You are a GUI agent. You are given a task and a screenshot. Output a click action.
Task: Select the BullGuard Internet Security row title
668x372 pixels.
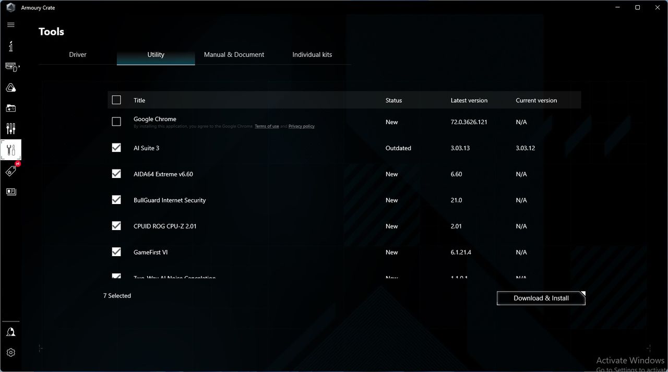[x=170, y=200]
